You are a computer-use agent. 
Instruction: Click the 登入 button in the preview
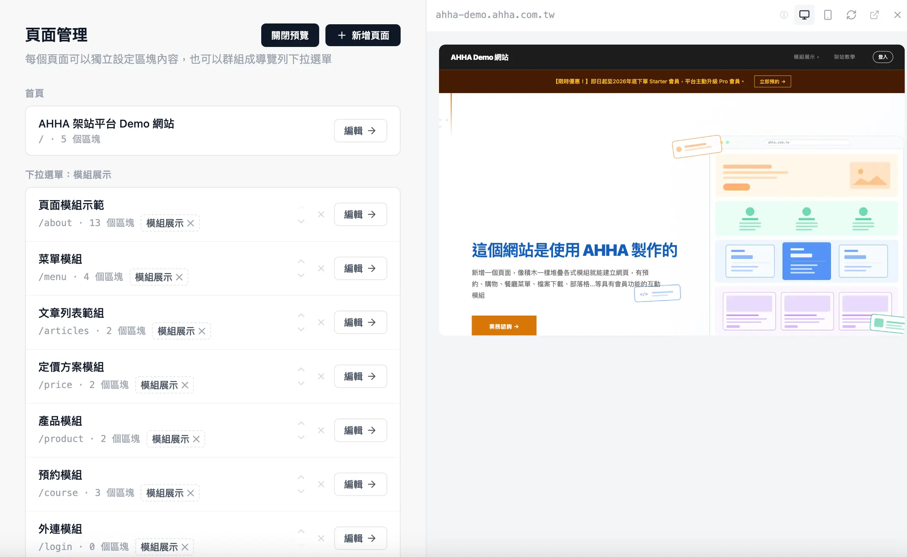click(883, 57)
